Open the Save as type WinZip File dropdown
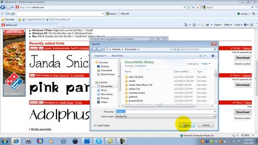 click(x=165, y=116)
